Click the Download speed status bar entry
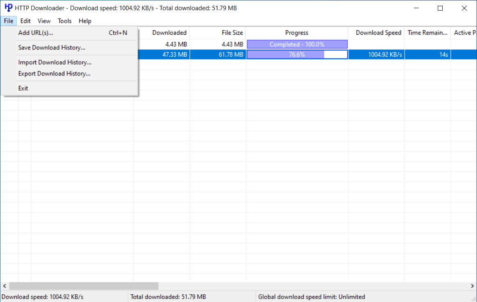The height and width of the screenshot is (302, 477). 64,297
